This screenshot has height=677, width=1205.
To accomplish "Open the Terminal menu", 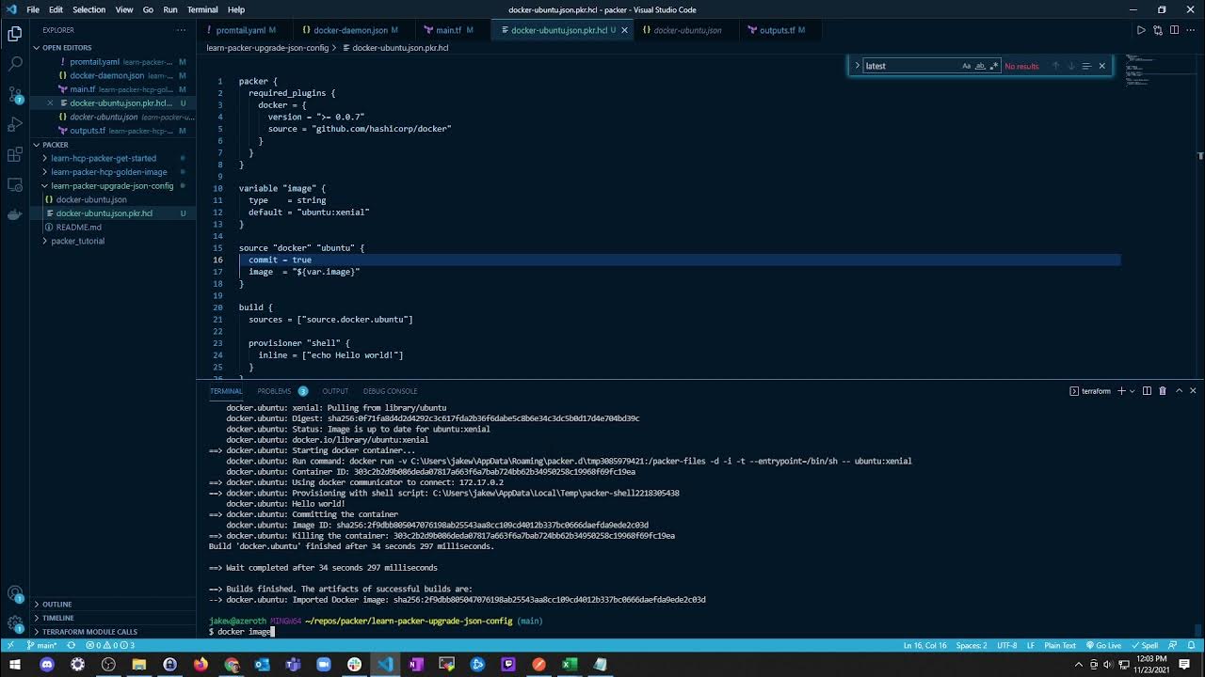I will [202, 9].
